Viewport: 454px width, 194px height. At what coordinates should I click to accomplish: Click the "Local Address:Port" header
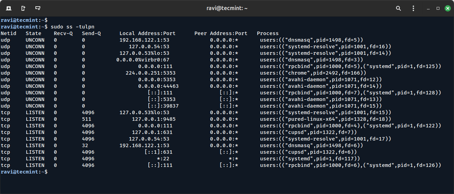point(147,33)
